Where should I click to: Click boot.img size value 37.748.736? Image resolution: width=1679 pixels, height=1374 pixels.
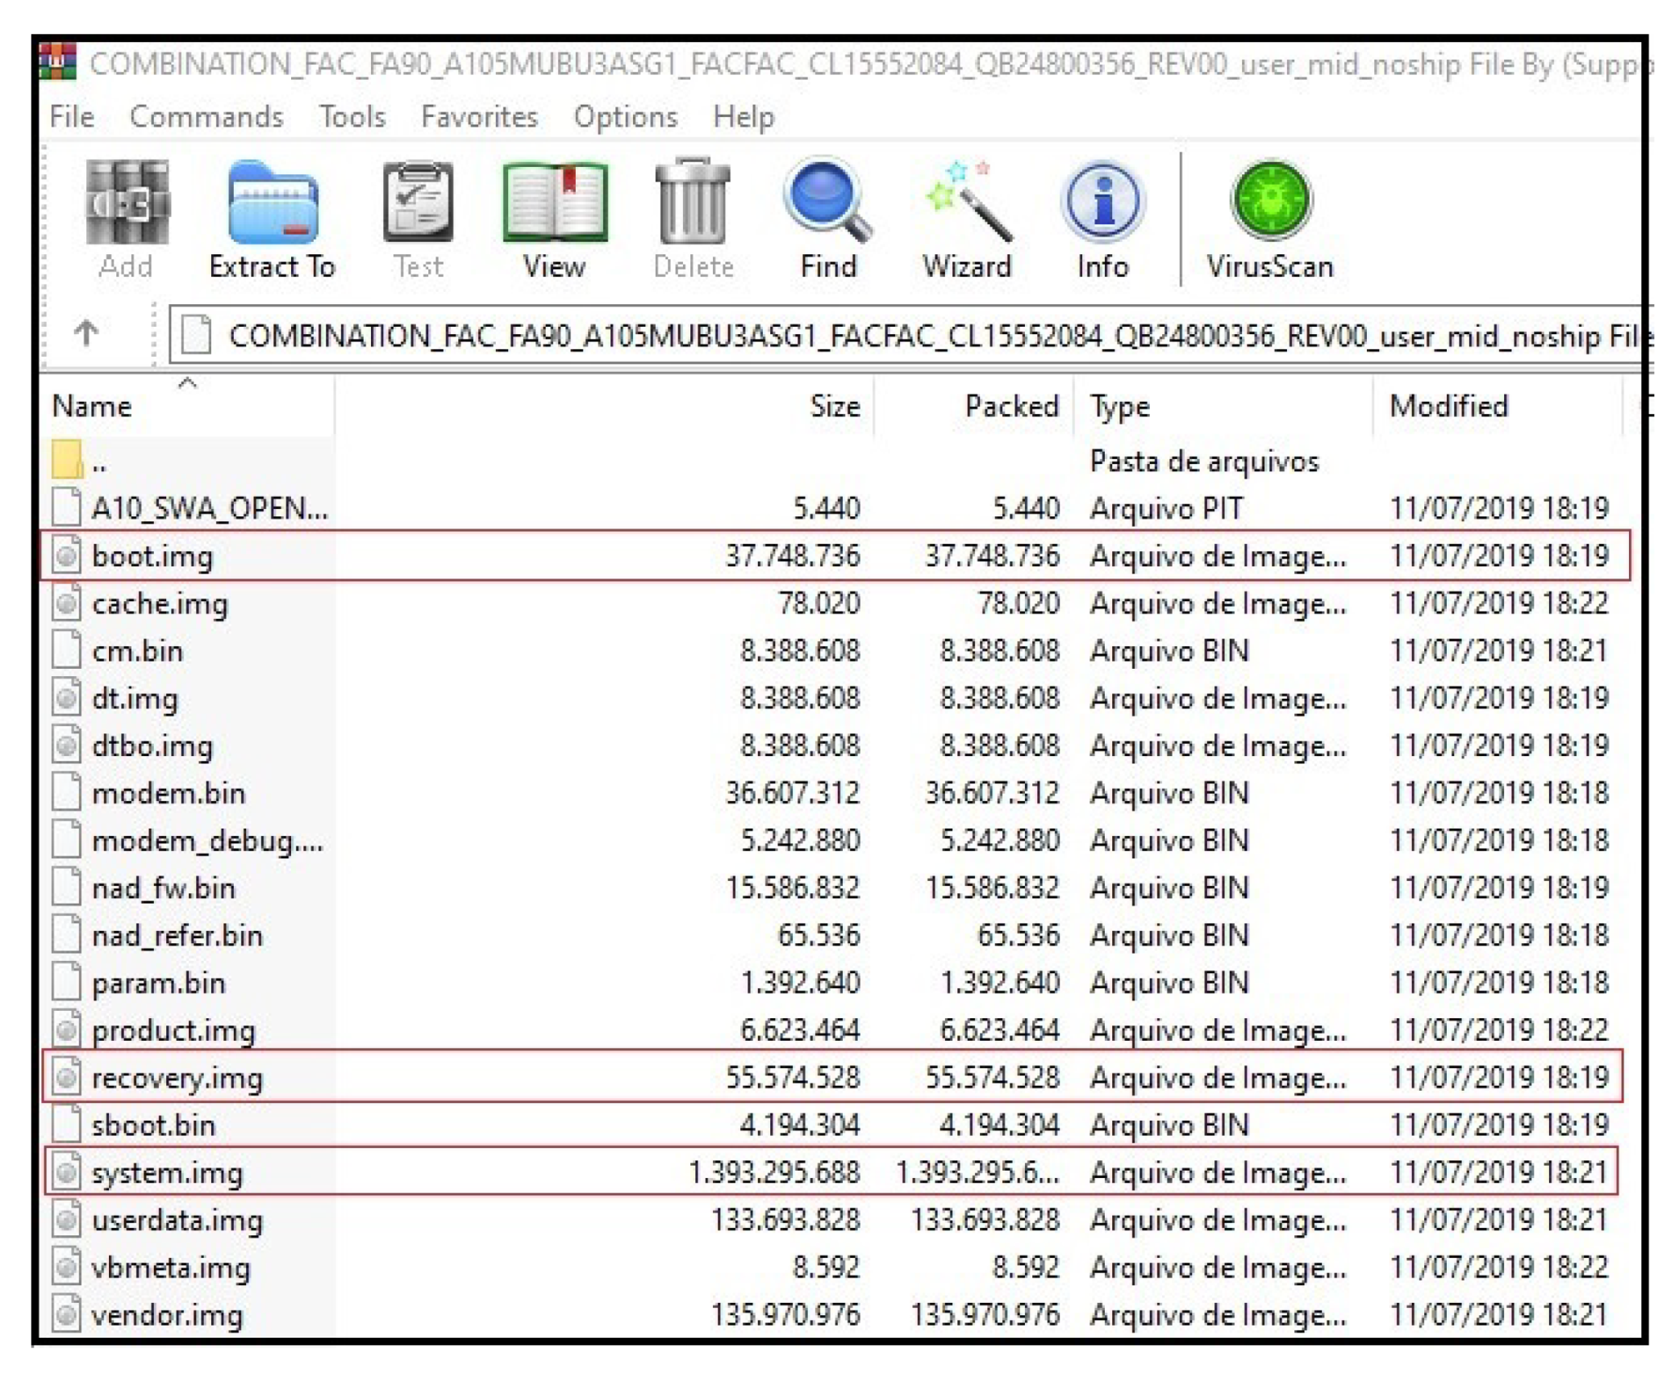pyautogui.click(x=793, y=555)
